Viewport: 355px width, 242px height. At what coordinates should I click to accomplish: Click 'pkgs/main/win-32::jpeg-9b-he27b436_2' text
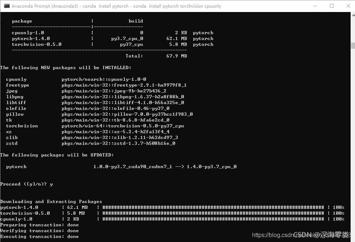point(114,91)
